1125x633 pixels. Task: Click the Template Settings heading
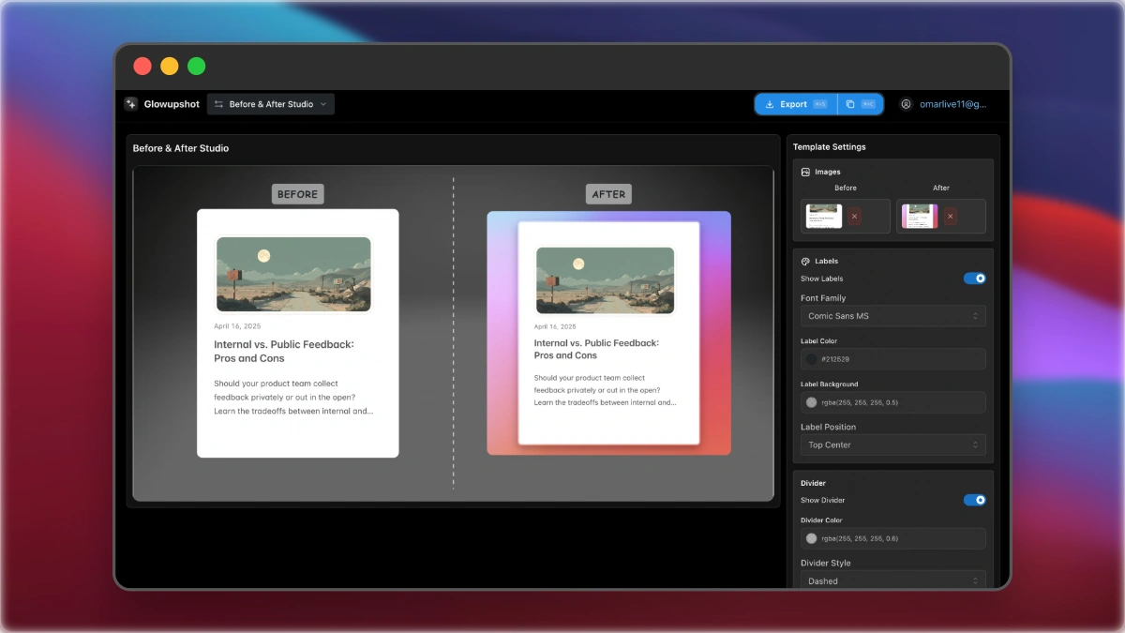coord(830,147)
